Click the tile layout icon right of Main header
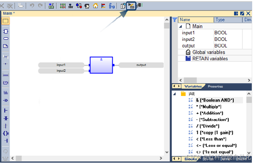The image size is (256, 163). point(236,14)
